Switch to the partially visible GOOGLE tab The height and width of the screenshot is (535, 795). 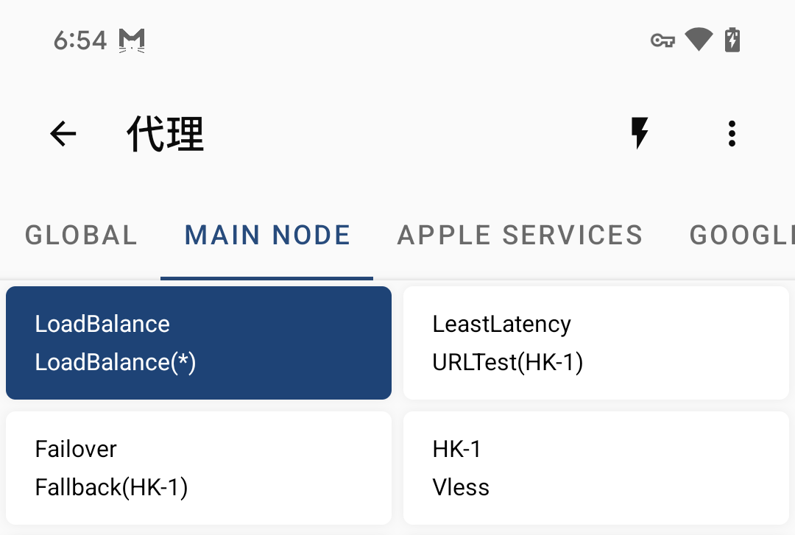click(741, 235)
